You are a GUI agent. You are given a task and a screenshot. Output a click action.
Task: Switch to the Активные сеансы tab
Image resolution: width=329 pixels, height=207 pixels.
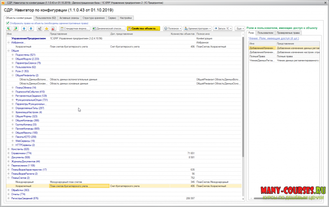click(69, 18)
